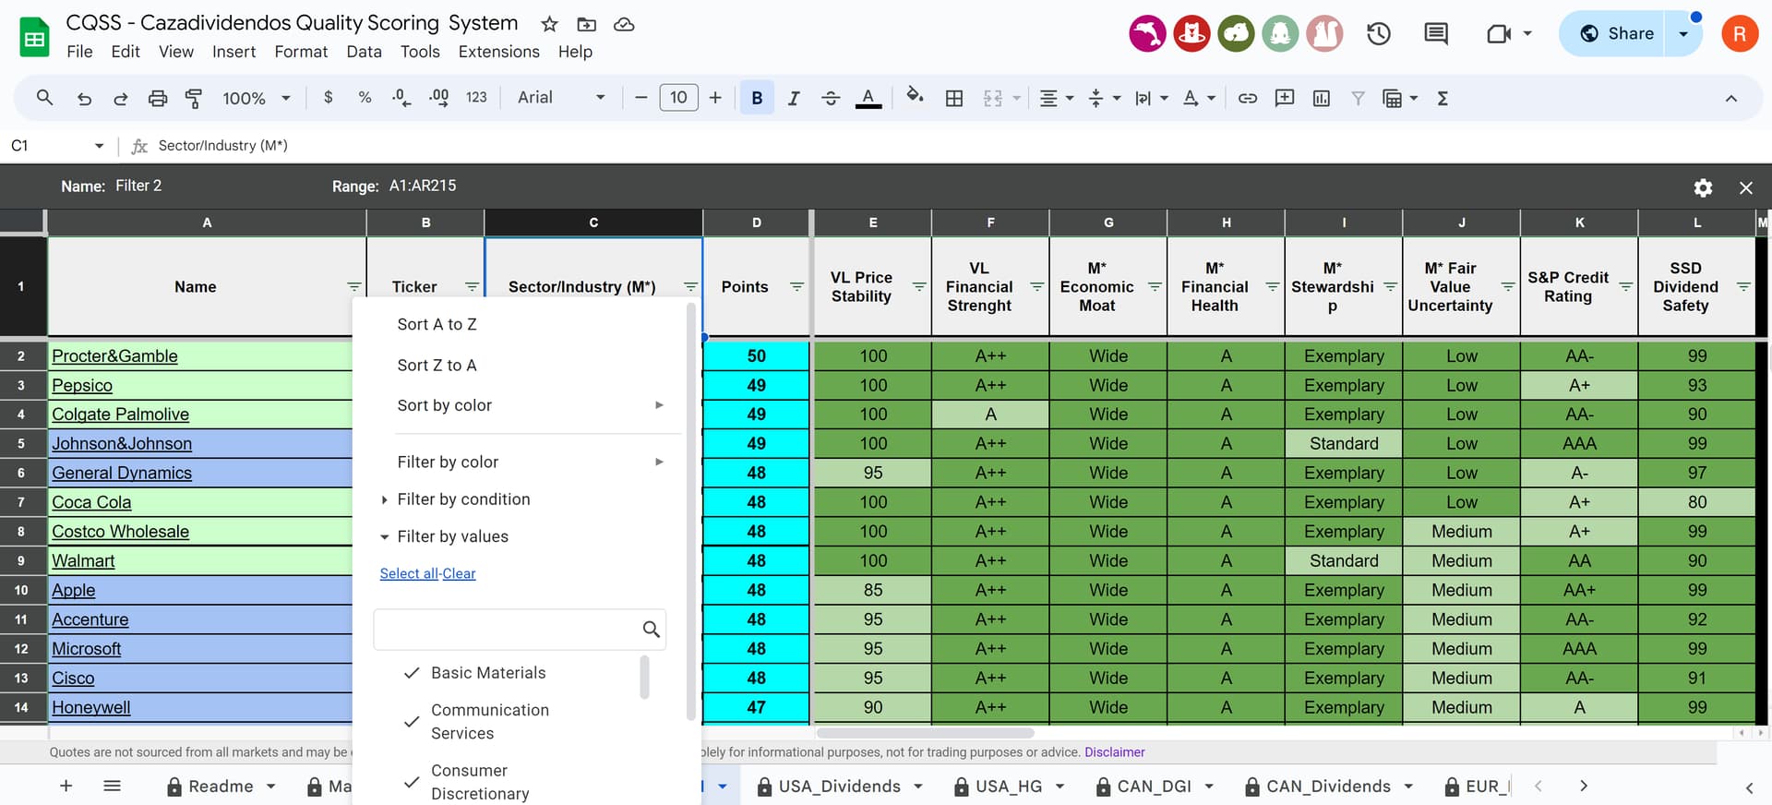Start a meeting with the camera icon
Image resolution: width=1772 pixels, height=805 pixels.
(1499, 34)
